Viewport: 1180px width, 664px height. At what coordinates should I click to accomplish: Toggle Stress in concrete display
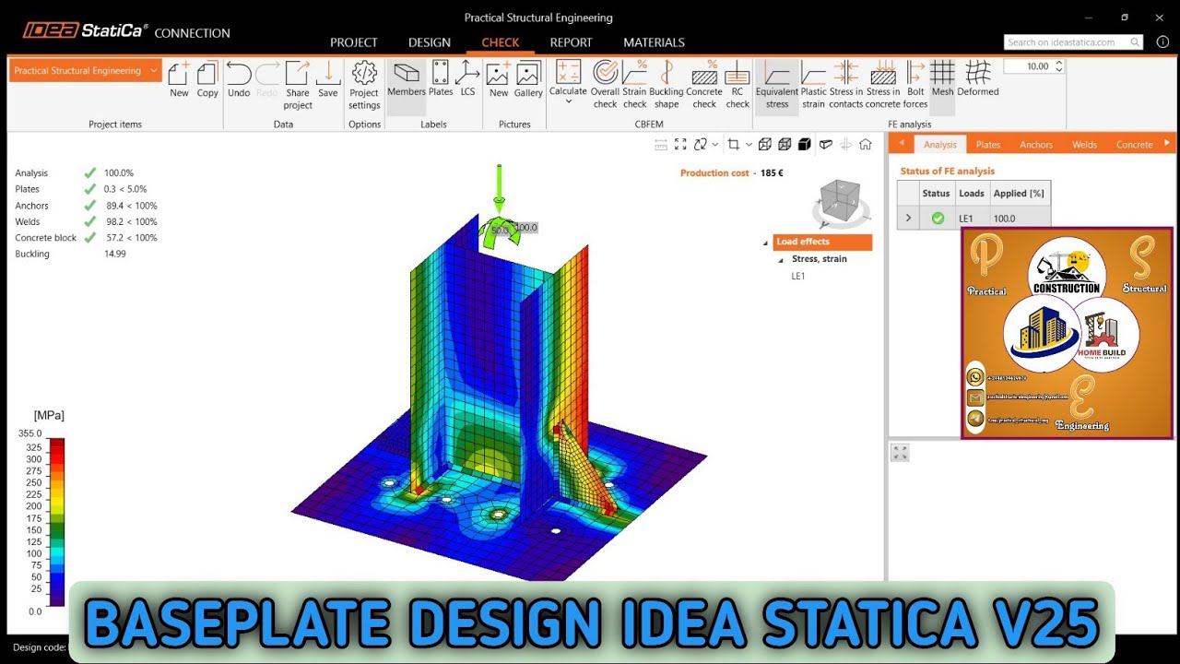point(883,85)
